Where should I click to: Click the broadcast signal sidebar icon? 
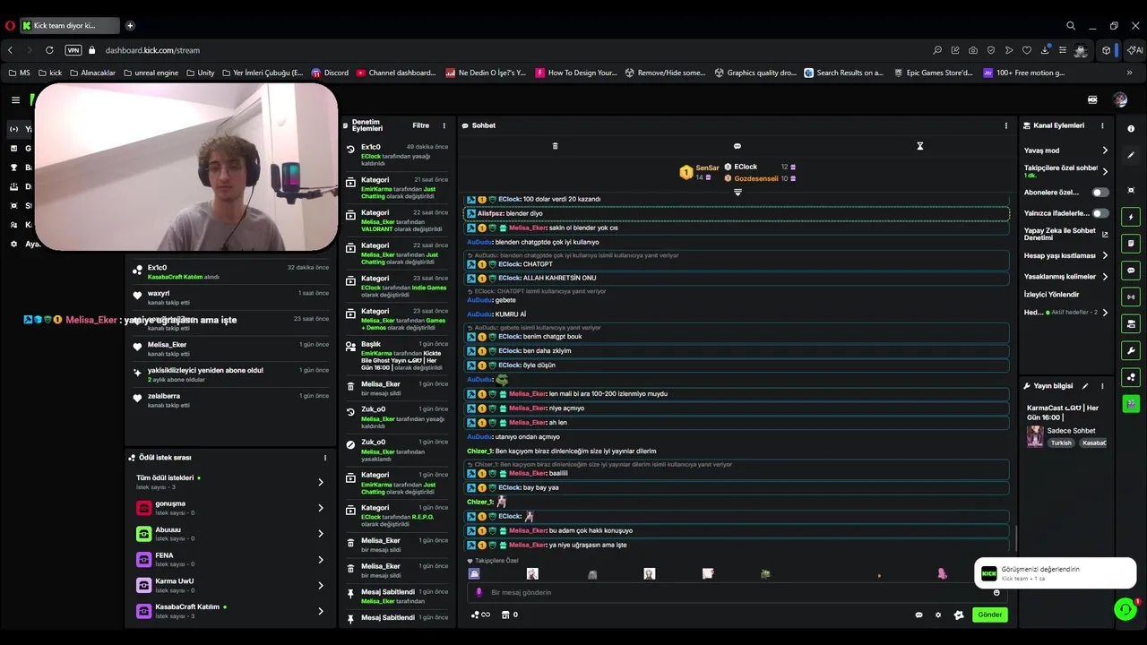[1131, 297]
